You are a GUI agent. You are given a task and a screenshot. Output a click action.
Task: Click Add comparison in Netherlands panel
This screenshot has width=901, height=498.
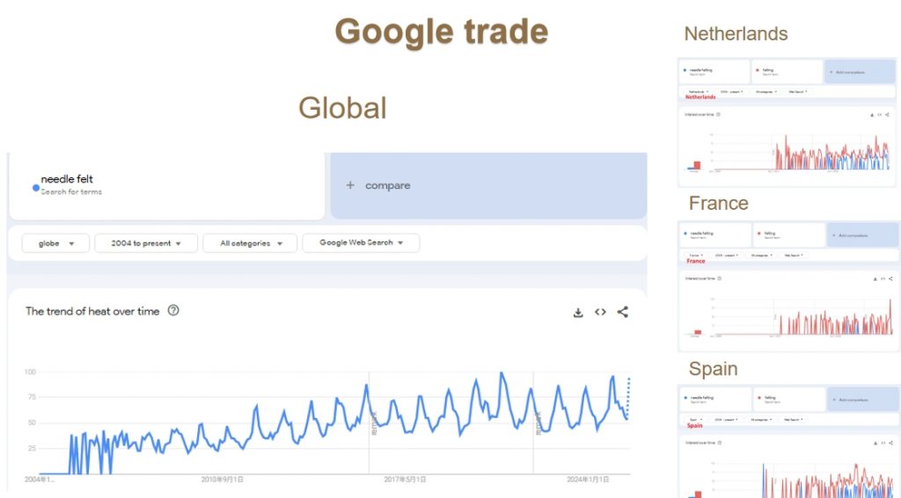pyautogui.click(x=861, y=72)
